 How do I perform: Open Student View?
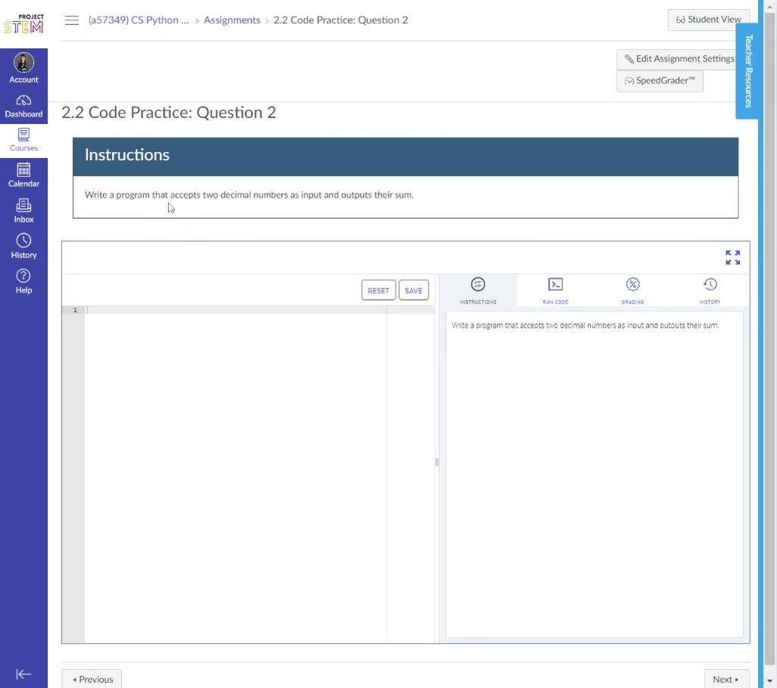pyautogui.click(x=709, y=20)
